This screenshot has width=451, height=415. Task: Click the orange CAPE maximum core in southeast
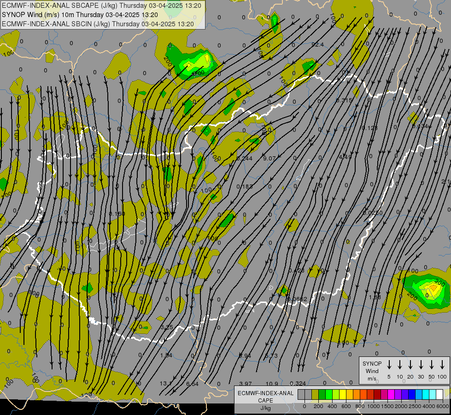[433, 287]
